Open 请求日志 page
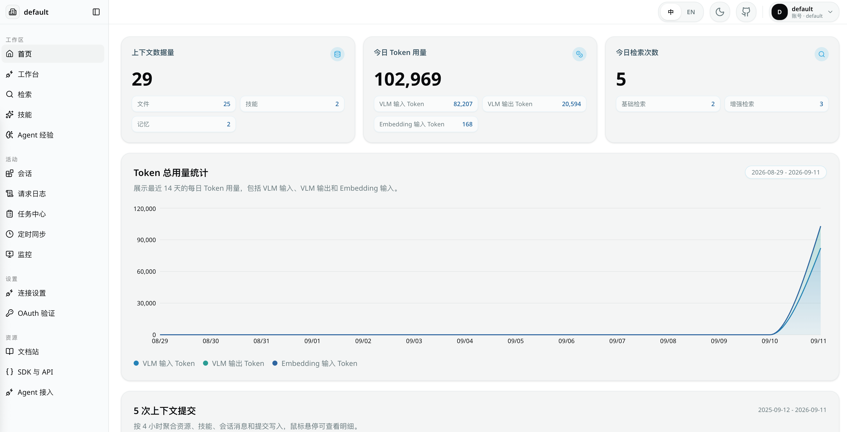The image size is (847, 432). click(x=53, y=193)
